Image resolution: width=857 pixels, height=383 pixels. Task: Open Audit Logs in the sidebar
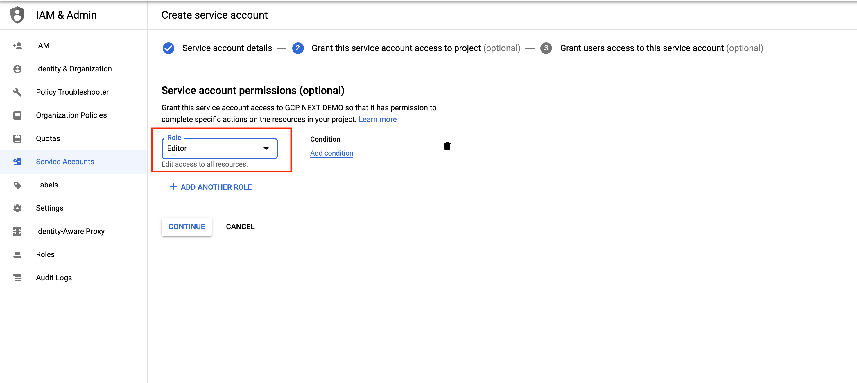point(73,278)
